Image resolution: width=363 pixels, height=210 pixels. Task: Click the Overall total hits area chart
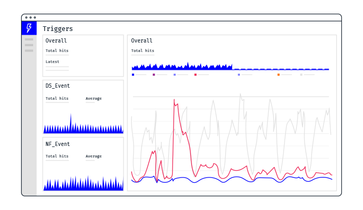[x=230, y=66]
